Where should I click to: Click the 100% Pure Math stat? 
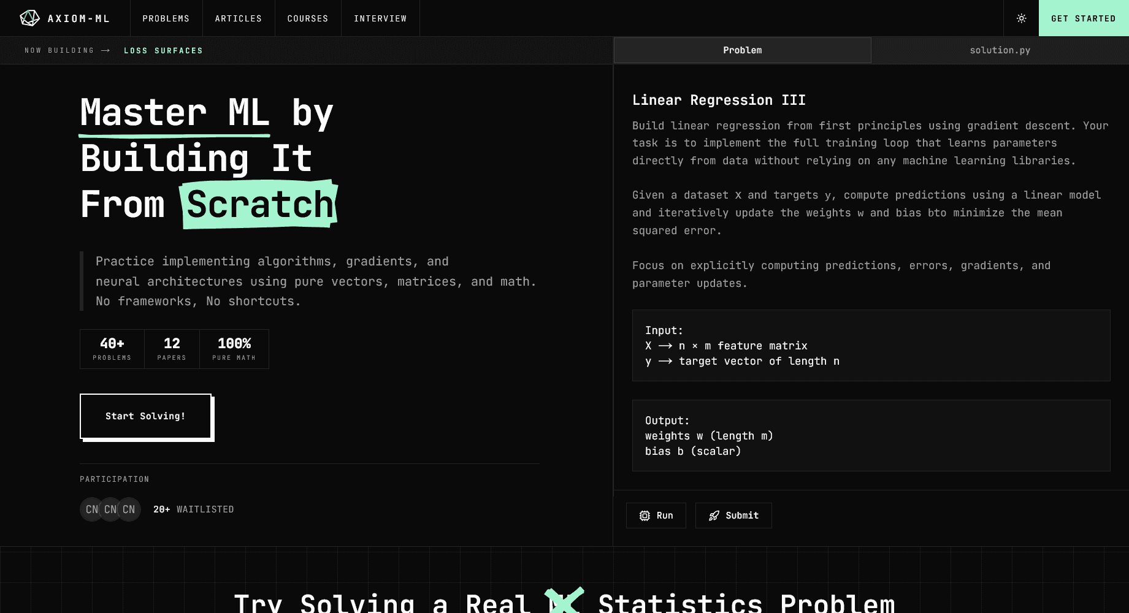pos(234,349)
